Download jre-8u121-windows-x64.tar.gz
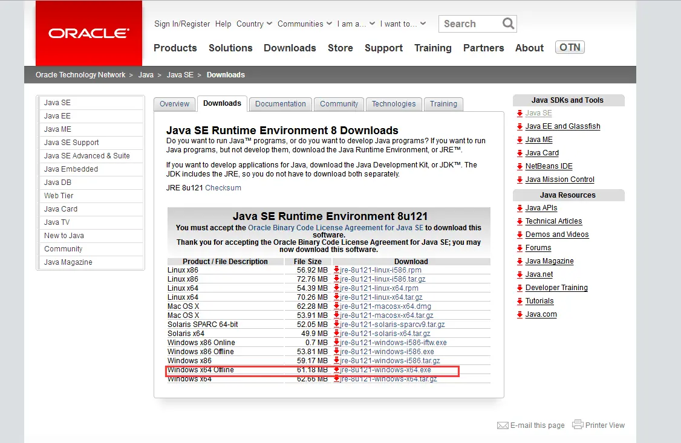The image size is (681, 443). pyautogui.click(x=389, y=379)
